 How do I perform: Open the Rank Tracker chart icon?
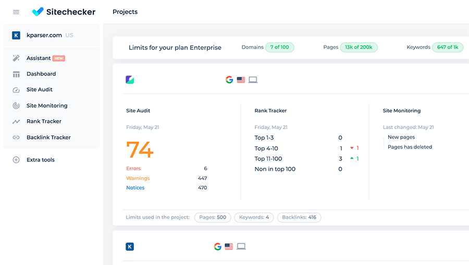[16, 121]
